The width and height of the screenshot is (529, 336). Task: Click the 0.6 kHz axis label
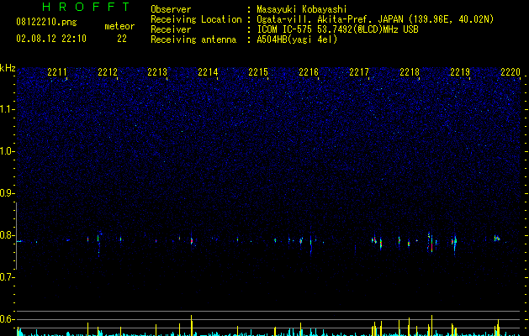[8, 319]
